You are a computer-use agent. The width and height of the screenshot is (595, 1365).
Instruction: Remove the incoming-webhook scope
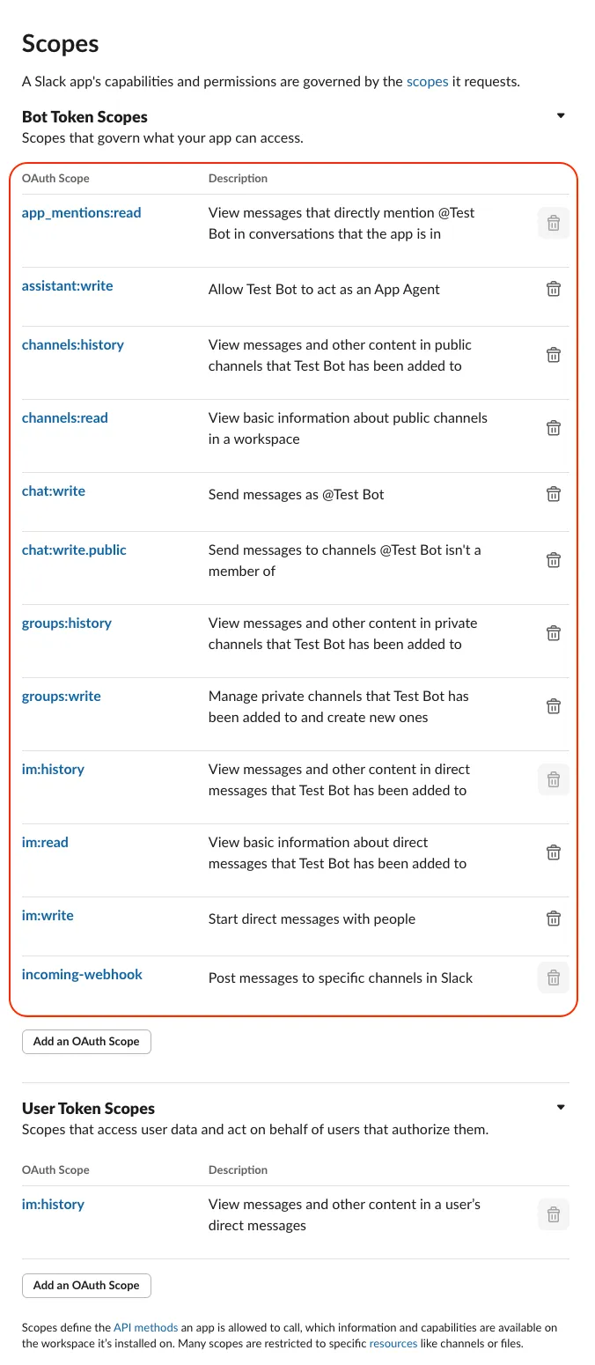pos(554,978)
